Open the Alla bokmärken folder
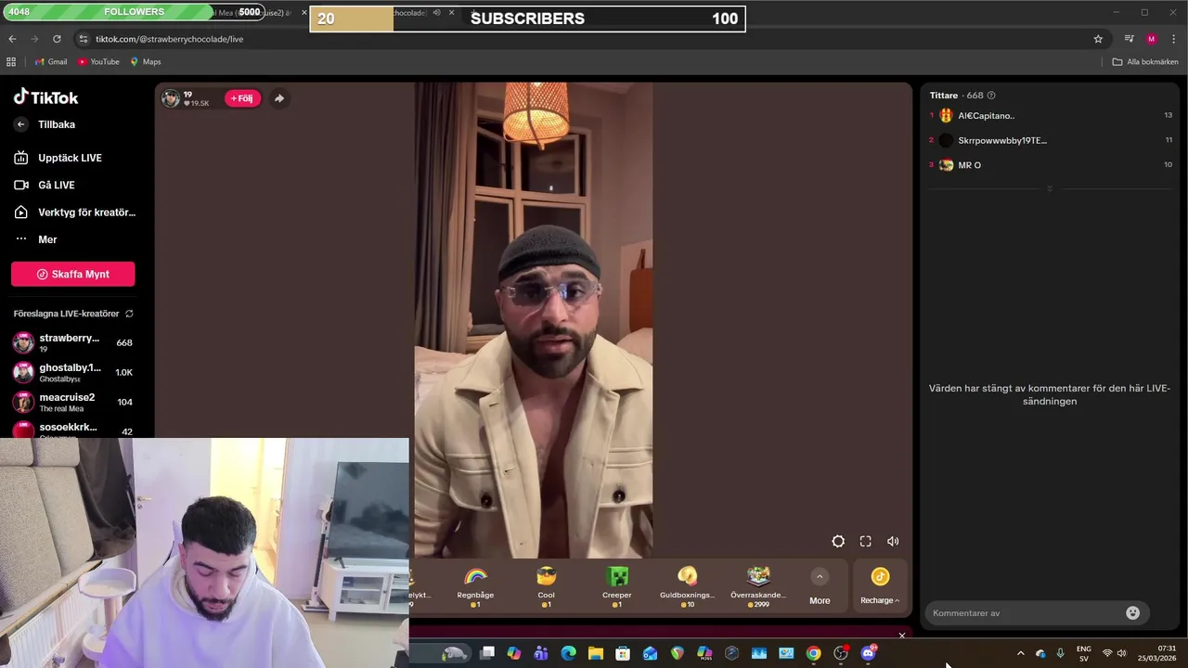1188x668 pixels. tap(1145, 62)
